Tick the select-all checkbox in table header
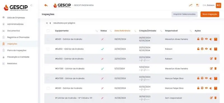Screen dimensions: 224x103 click(48, 31)
